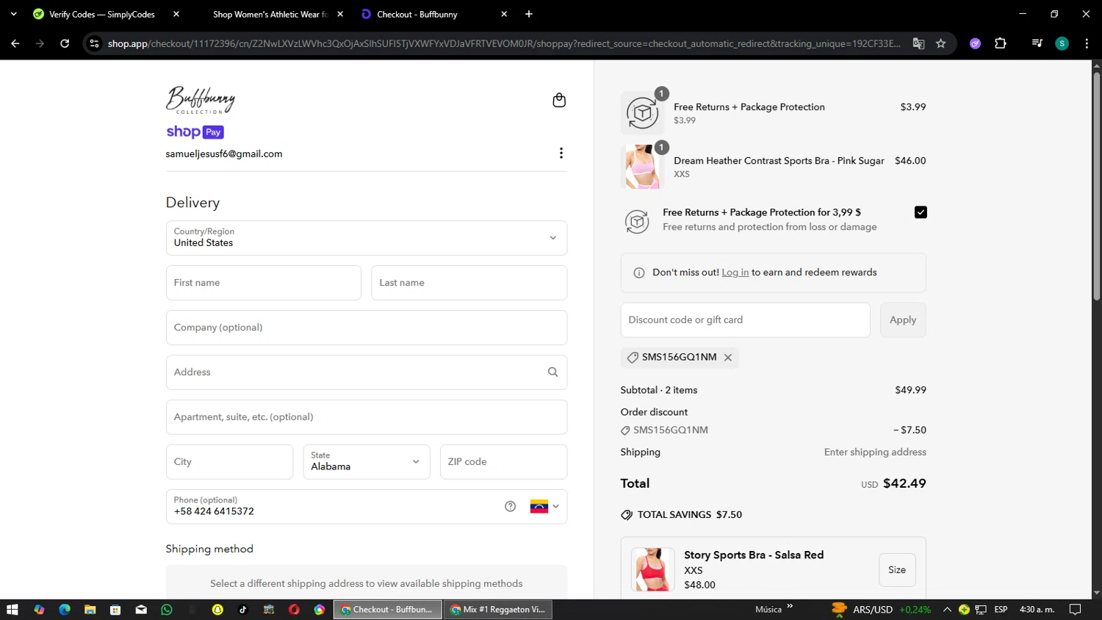1102x620 pixels.
Task: Expand the Música toolbar chevron
Action: point(790,607)
